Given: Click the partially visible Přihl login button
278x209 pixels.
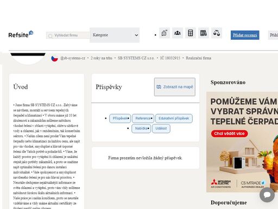Looking at the screenshot, I should click(x=273, y=35).
